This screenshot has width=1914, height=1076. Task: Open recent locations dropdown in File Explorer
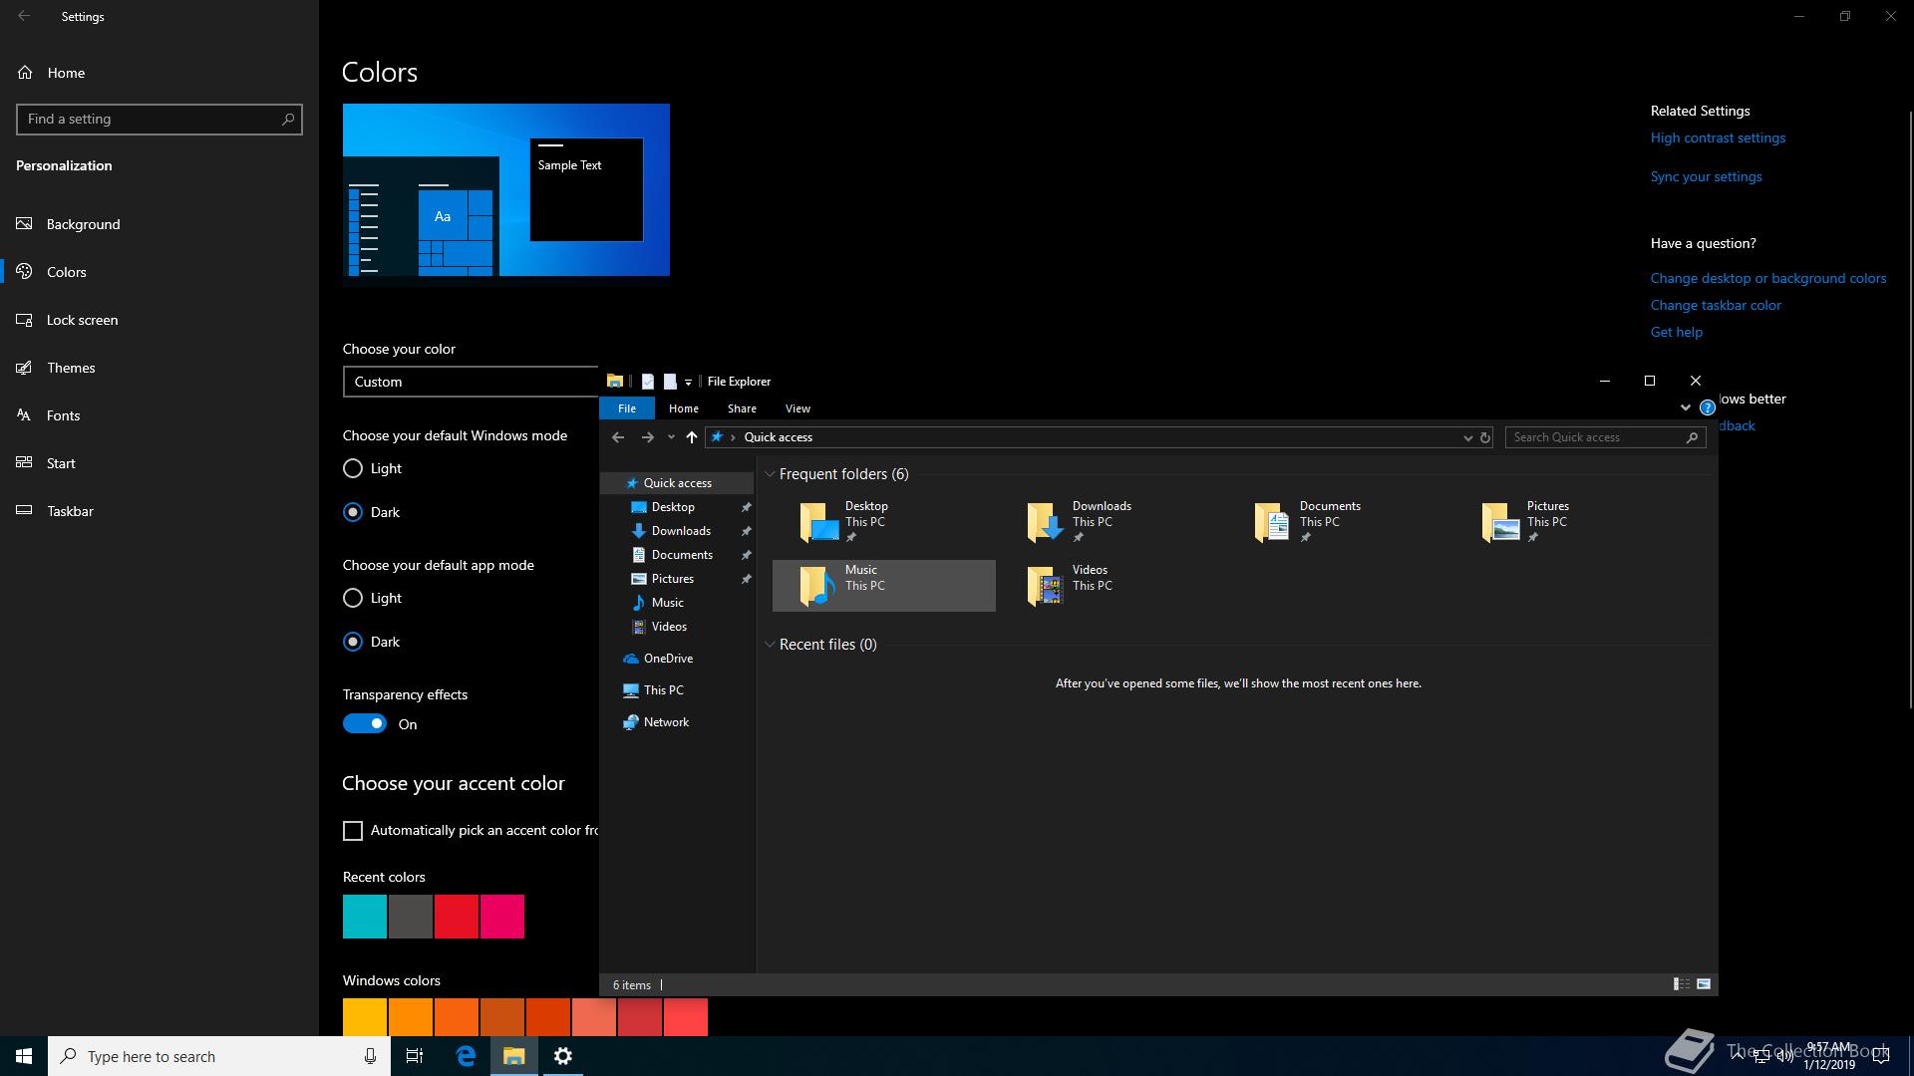(671, 437)
